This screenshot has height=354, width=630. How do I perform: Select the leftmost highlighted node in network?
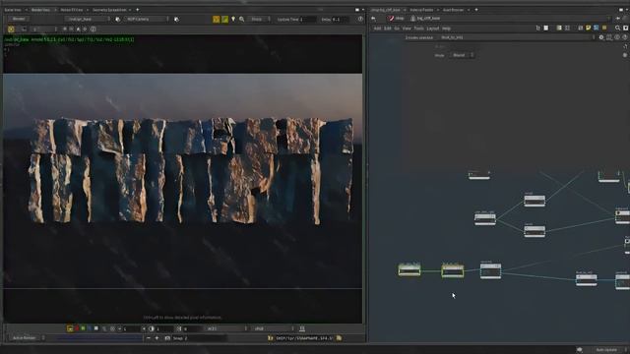coord(409,270)
